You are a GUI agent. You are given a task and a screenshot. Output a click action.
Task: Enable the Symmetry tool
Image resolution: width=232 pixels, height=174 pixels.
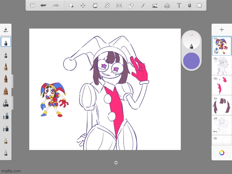click(x=119, y=6)
